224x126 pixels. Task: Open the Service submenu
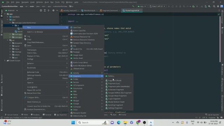pyautogui.click(x=86, y=82)
